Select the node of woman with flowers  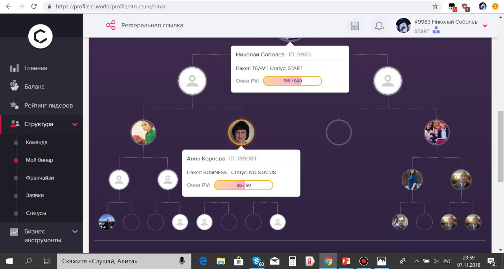point(143,132)
